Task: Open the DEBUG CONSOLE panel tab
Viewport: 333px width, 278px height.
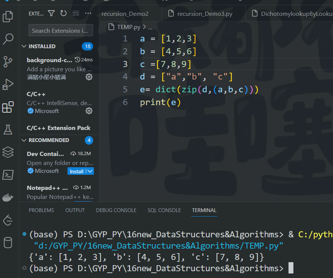Action: point(116,210)
